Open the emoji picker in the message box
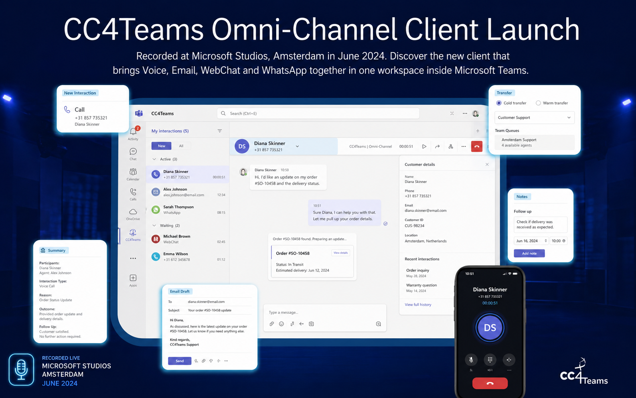Image resolution: width=636 pixels, height=398 pixels. (x=282, y=324)
